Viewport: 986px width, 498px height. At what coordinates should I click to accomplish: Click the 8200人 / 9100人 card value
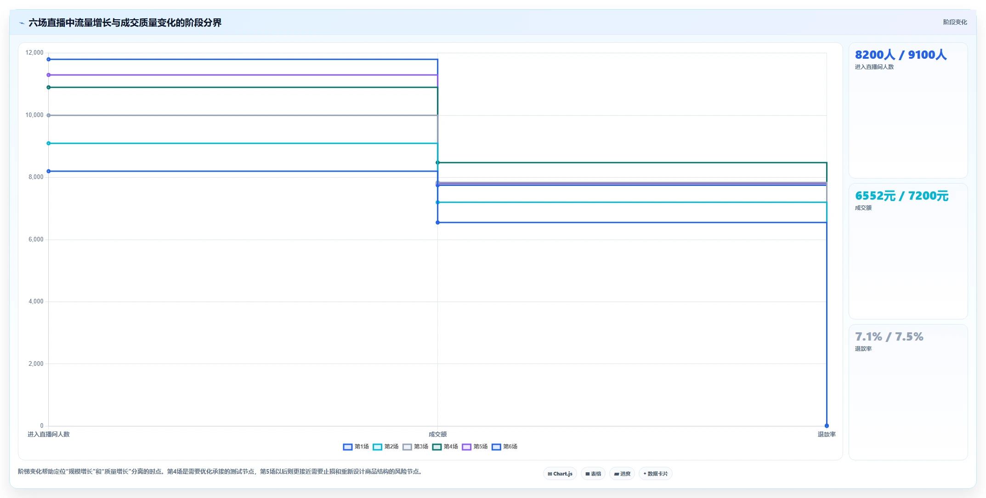[x=901, y=55]
